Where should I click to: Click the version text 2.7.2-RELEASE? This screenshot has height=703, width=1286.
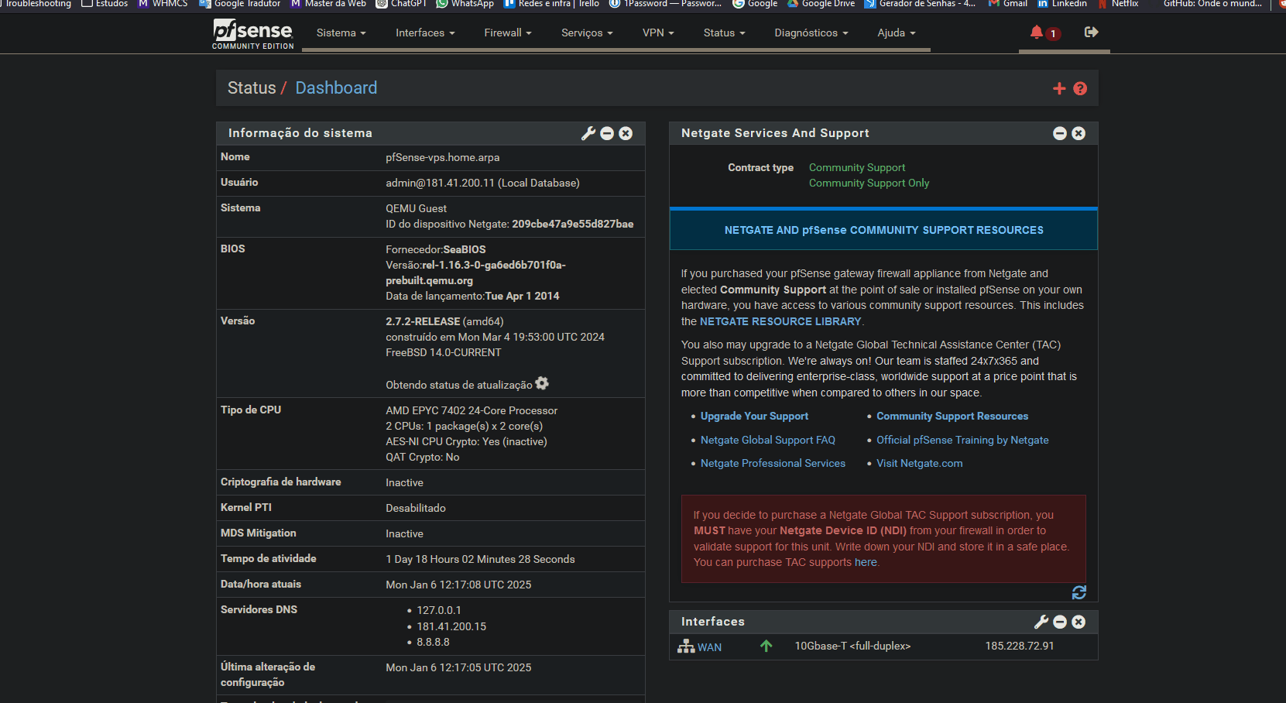pos(423,321)
